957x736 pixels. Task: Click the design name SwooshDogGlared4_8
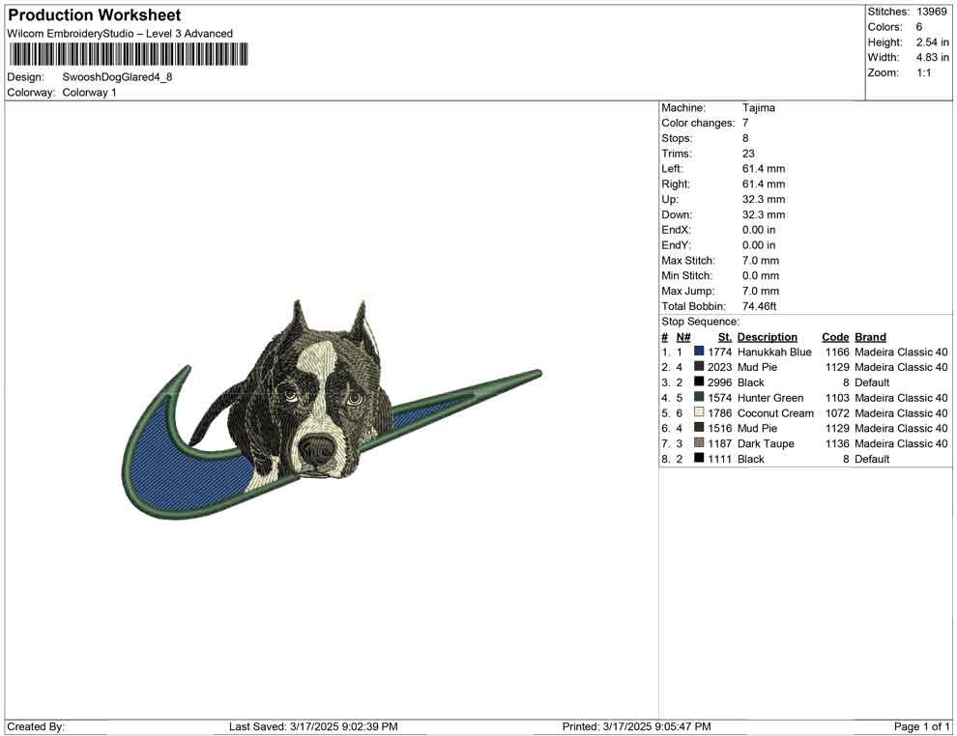pos(117,77)
